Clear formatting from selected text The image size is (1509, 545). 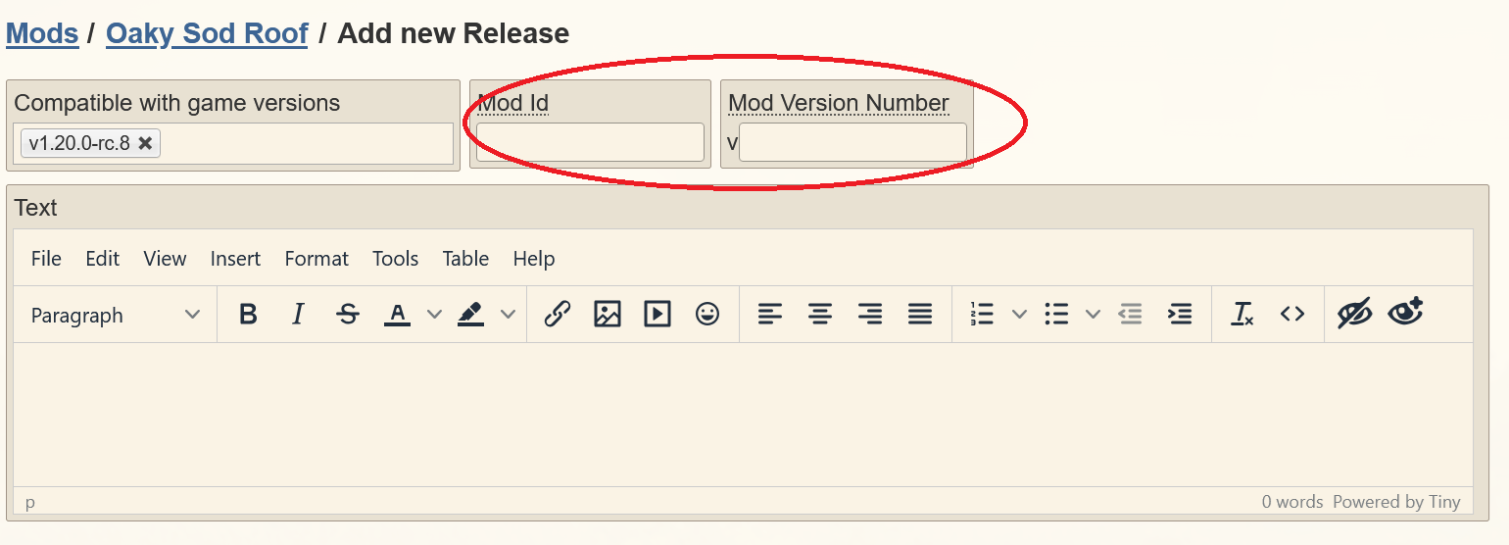tap(1242, 315)
